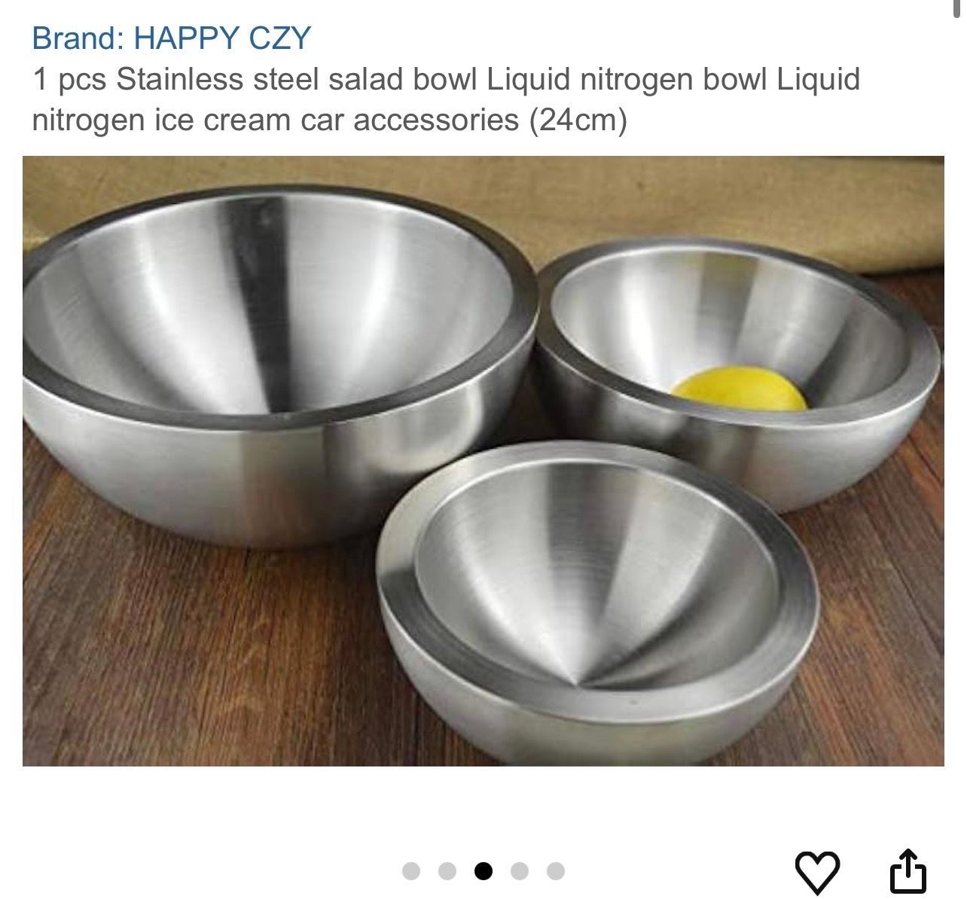Image resolution: width=967 pixels, height=899 pixels.
Task: Click the "(24cm)" size text in title
Action: click(578, 120)
